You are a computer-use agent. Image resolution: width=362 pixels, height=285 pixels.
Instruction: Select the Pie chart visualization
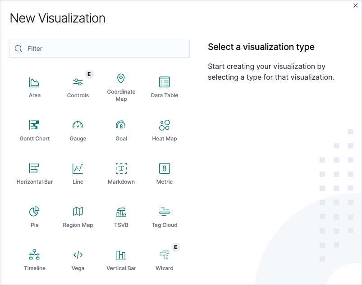[x=35, y=217]
